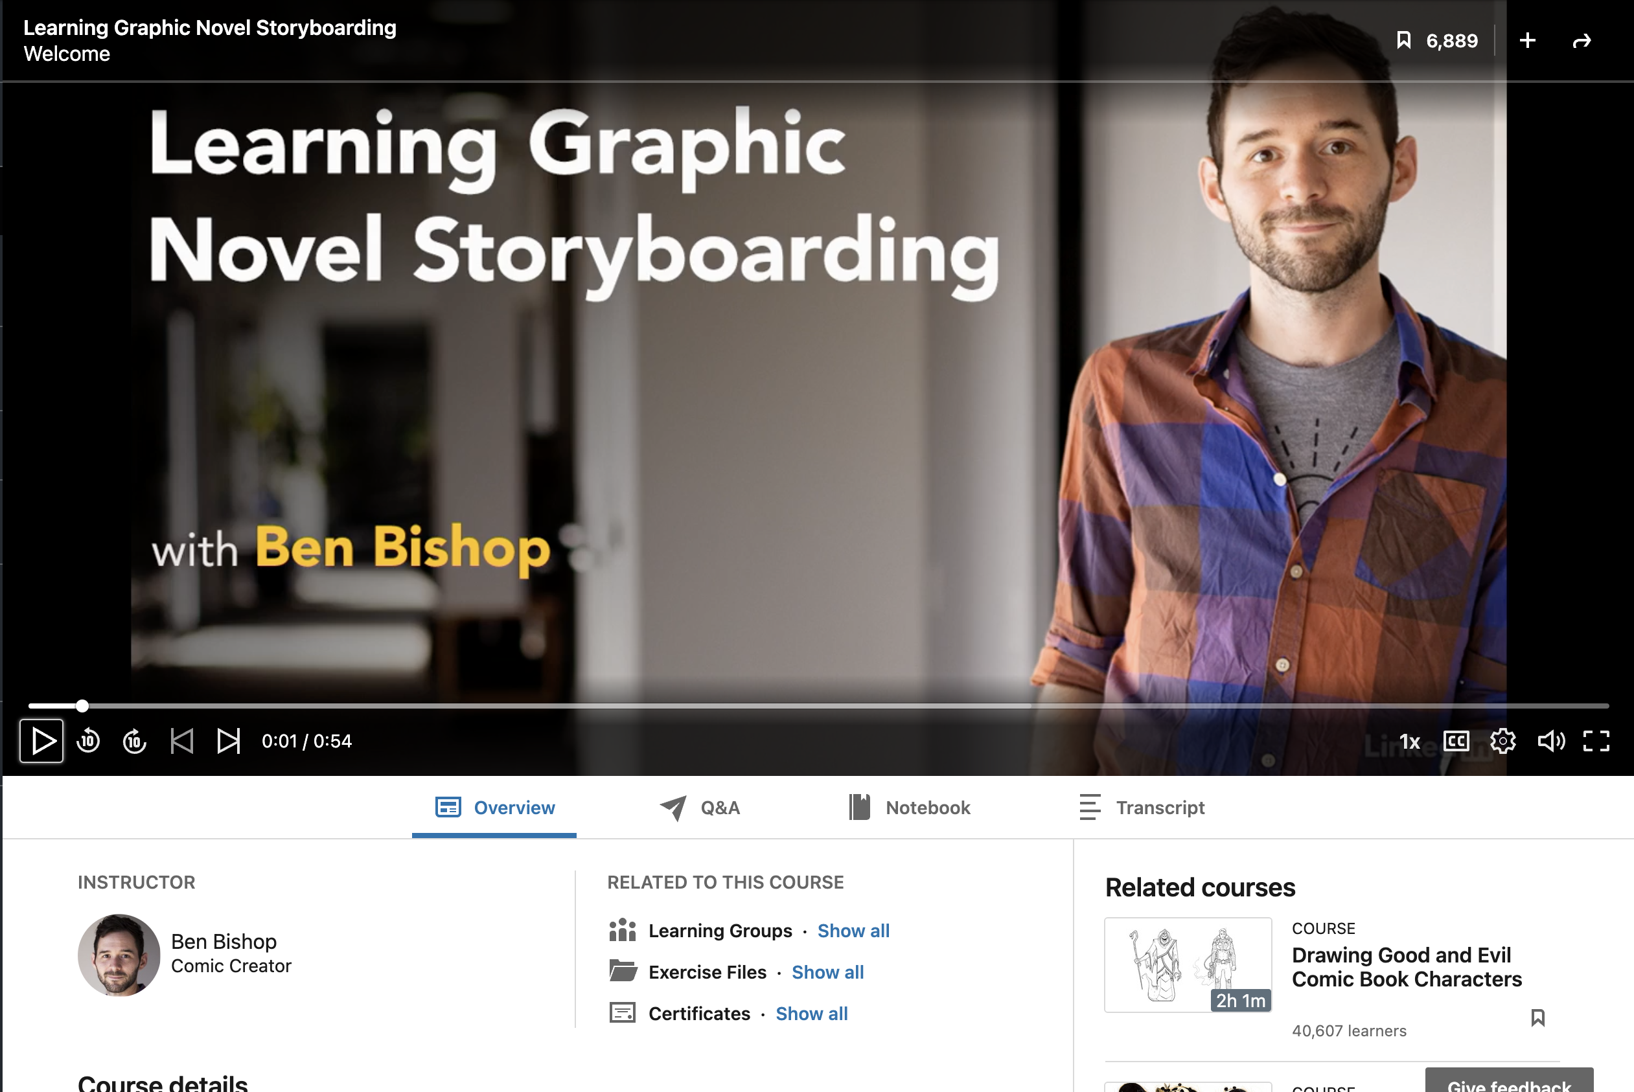Show all Learning Groups
This screenshot has width=1634, height=1092.
point(853,931)
